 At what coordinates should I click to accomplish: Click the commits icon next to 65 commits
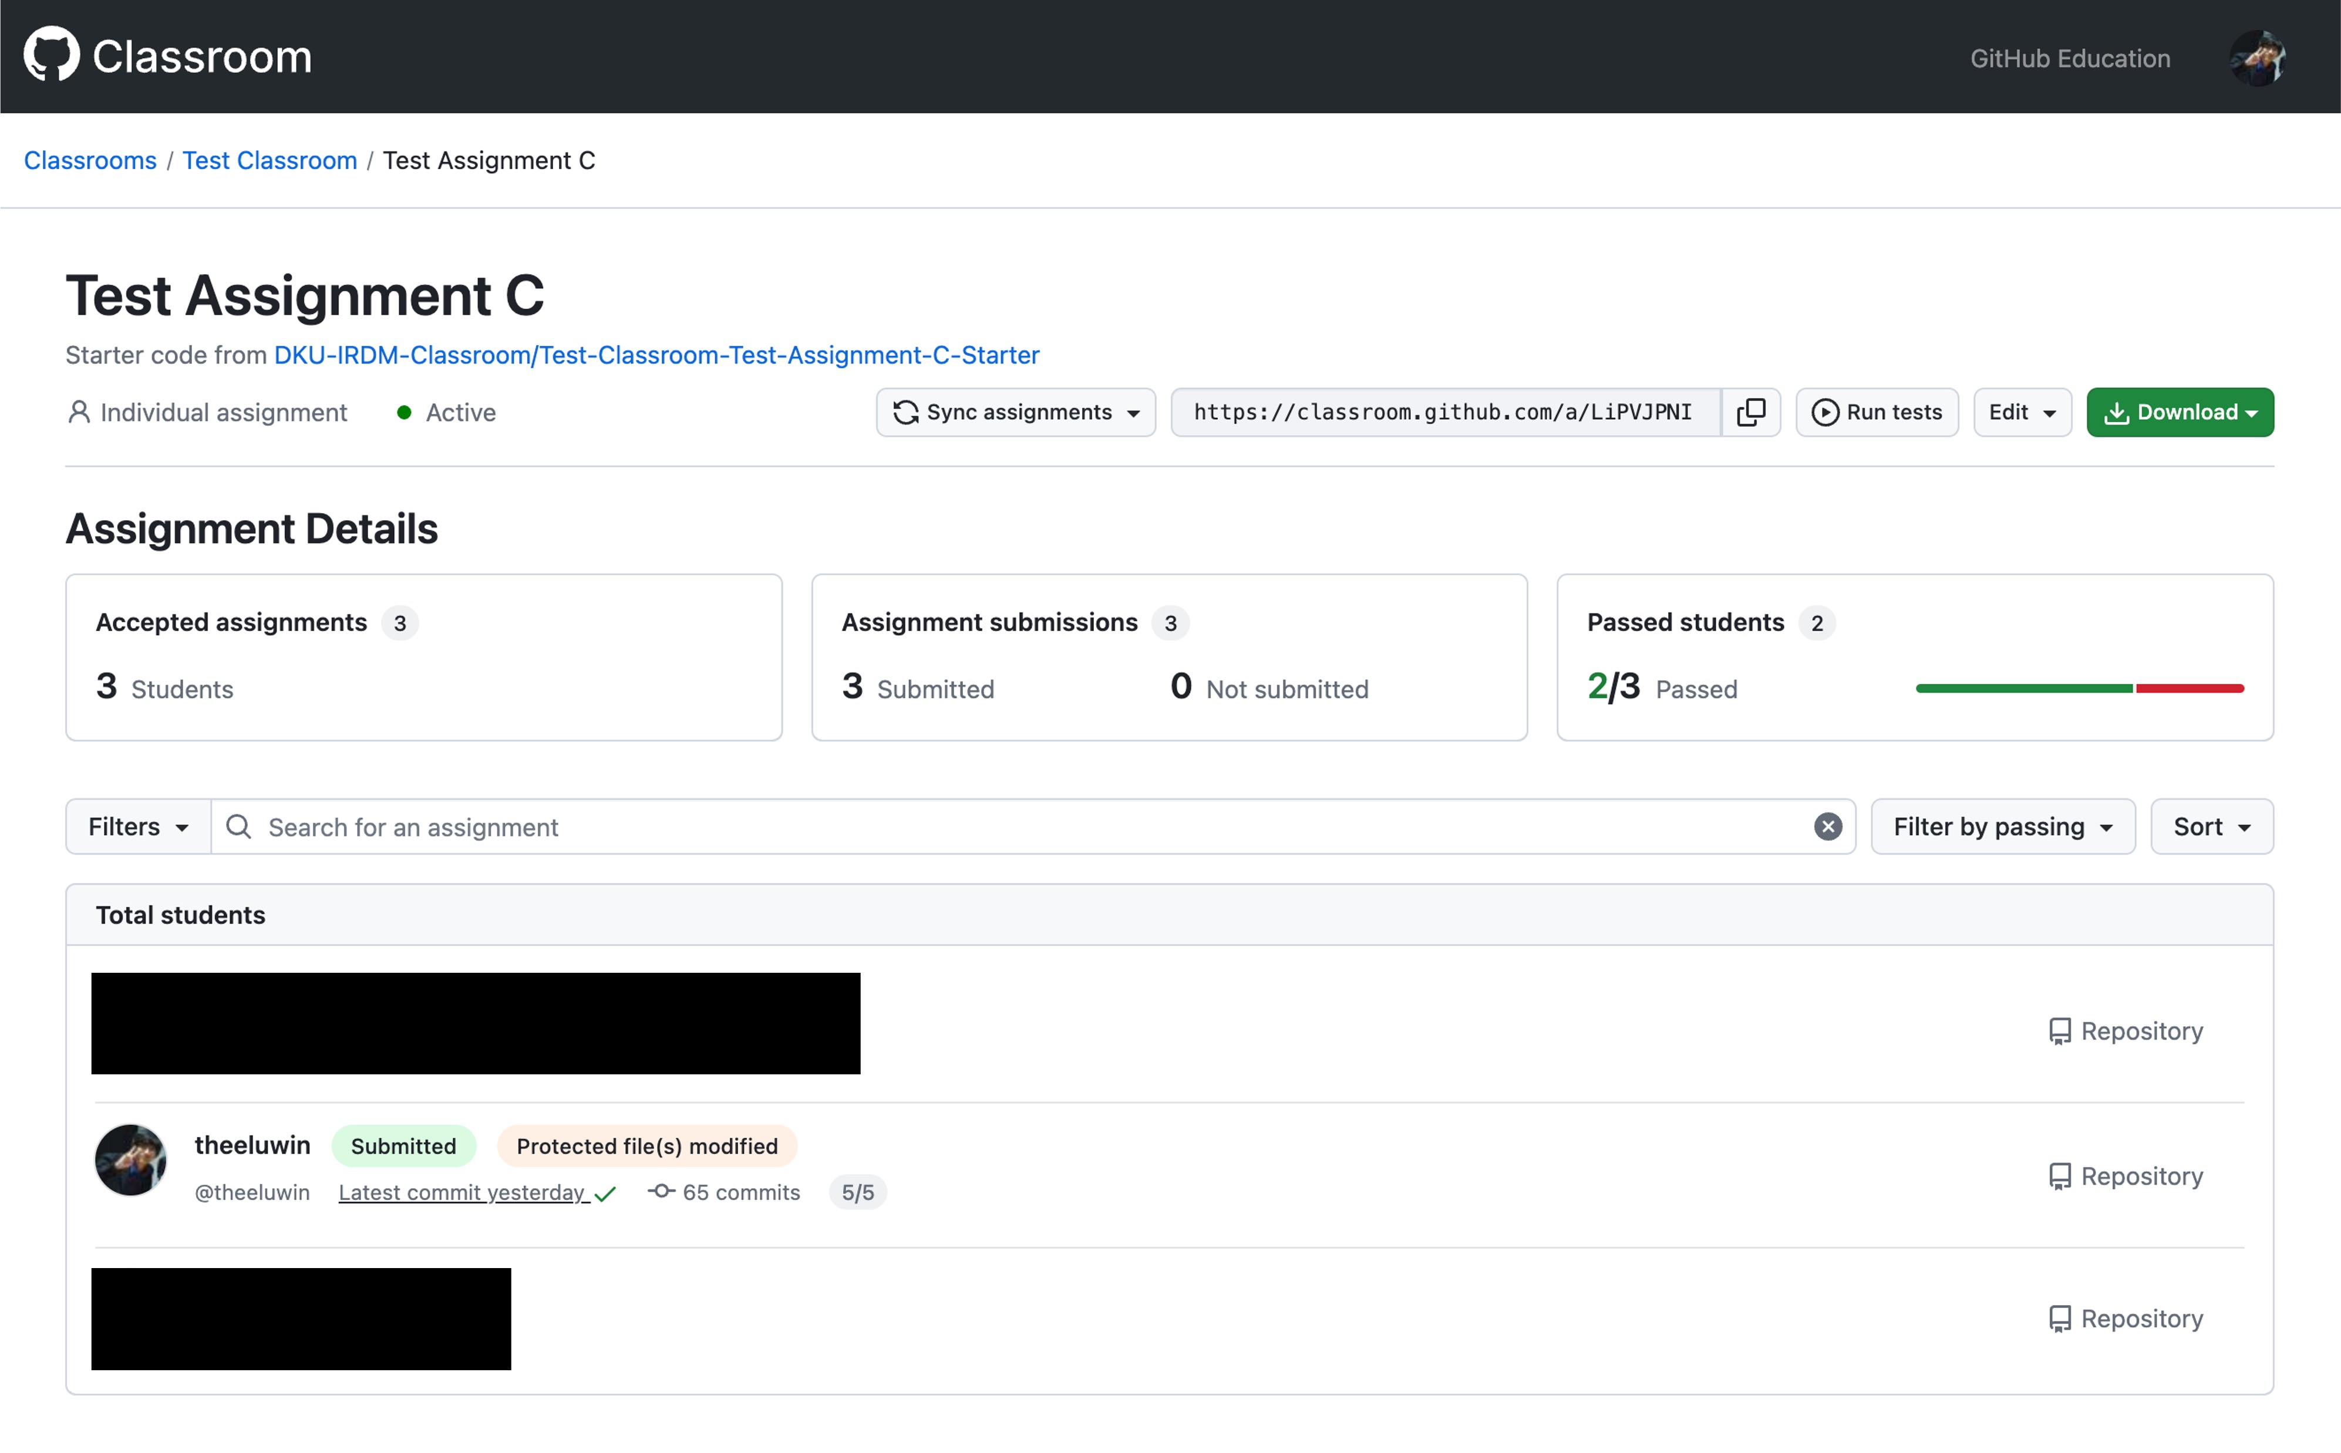[661, 1191]
